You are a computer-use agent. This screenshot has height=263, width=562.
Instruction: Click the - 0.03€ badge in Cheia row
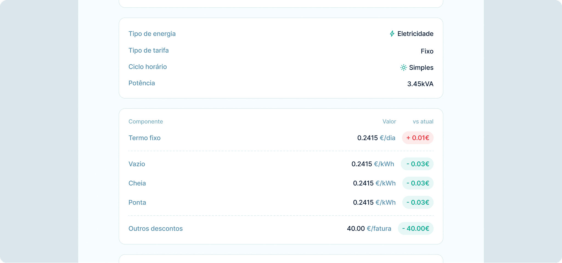pyautogui.click(x=418, y=183)
